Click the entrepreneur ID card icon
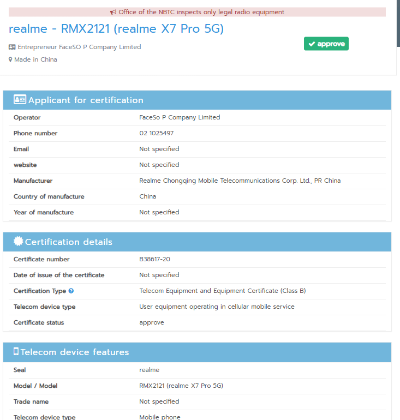The width and height of the screenshot is (400, 420). (12, 47)
